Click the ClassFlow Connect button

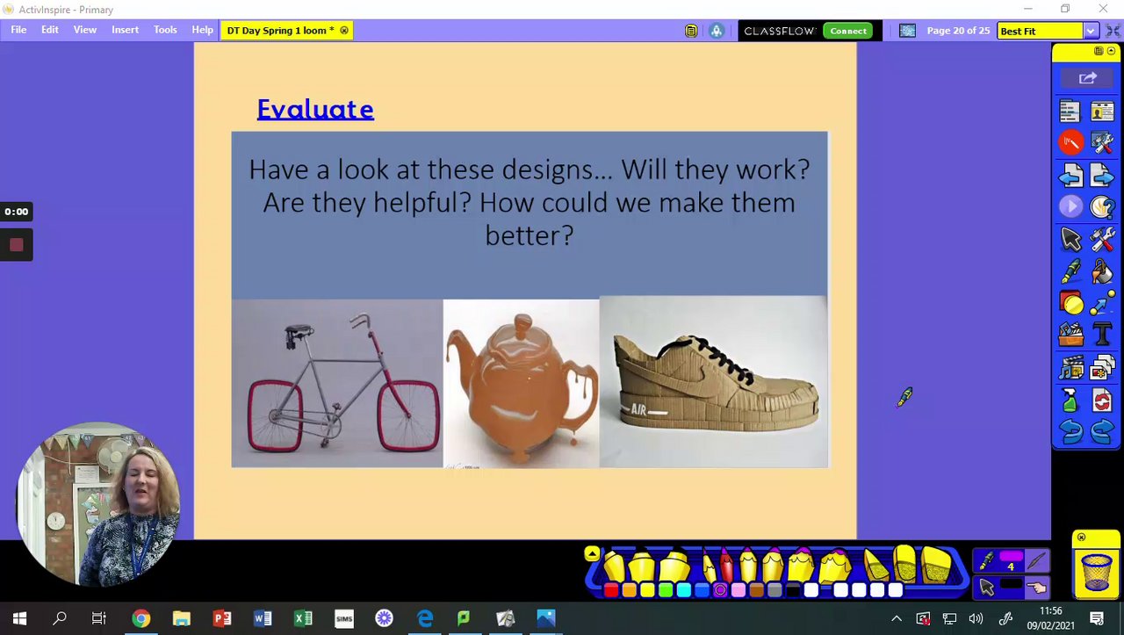pyautogui.click(x=848, y=31)
